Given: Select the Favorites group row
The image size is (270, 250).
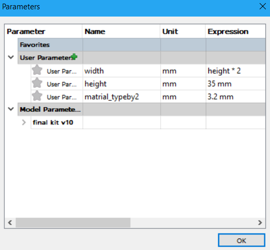Looking at the screenshot, I should tap(141, 45).
